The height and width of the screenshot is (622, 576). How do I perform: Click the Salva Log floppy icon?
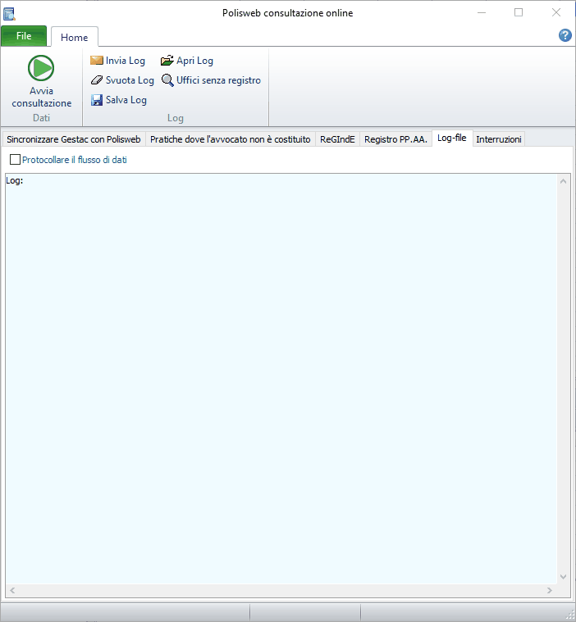pyautogui.click(x=97, y=100)
